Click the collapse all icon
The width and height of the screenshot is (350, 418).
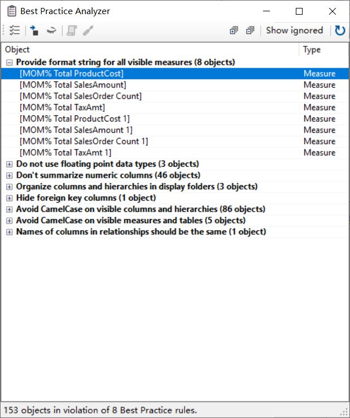point(250,31)
